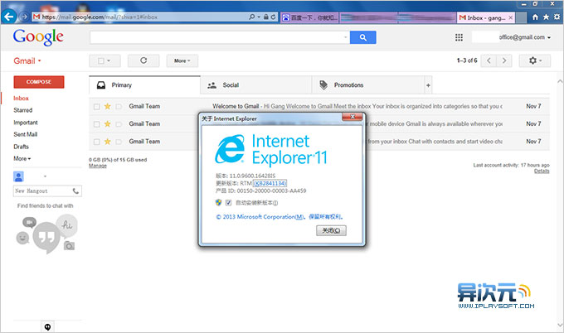
Task: Open the Important folder
Action: (26, 123)
